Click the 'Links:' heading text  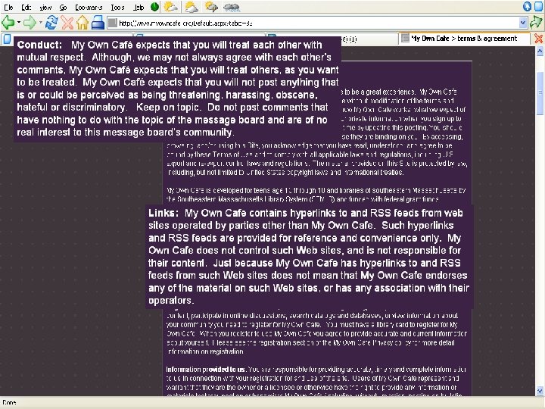coord(163,213)
